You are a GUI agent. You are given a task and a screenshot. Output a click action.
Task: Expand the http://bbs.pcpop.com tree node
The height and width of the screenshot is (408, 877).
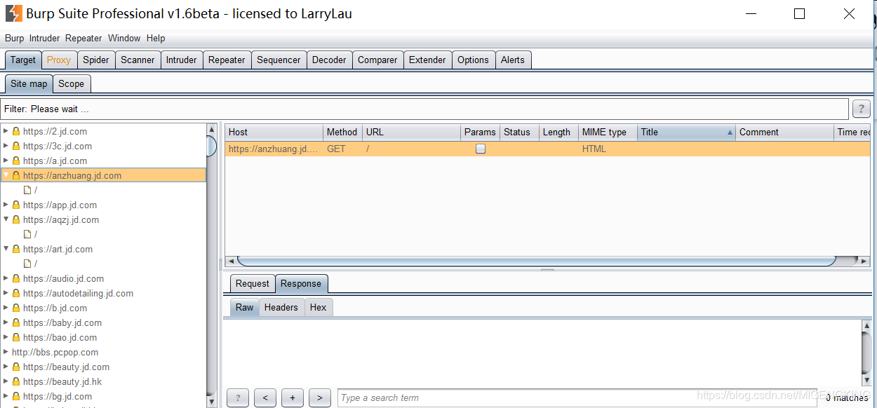pos(6,352)
